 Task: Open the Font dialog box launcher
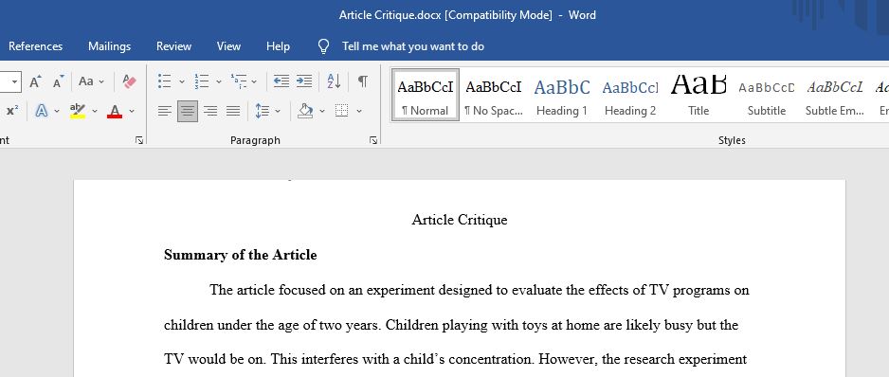[139, 140]
